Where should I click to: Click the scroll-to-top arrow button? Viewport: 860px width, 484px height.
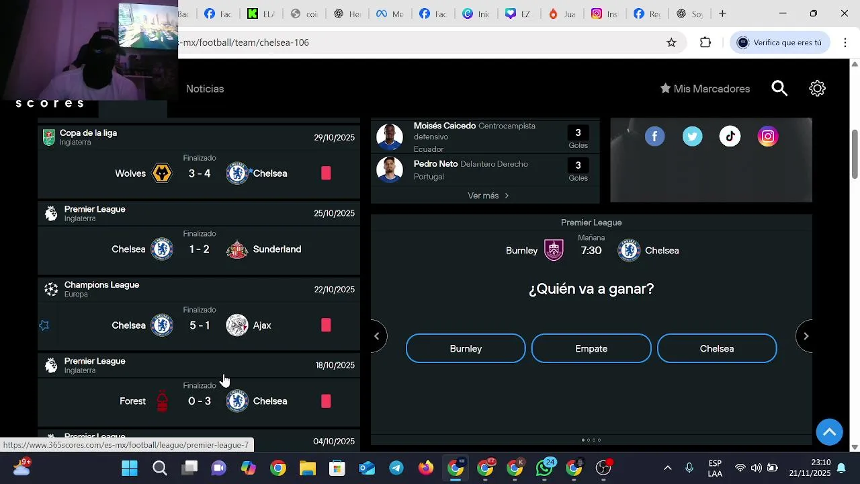(829, 432)
